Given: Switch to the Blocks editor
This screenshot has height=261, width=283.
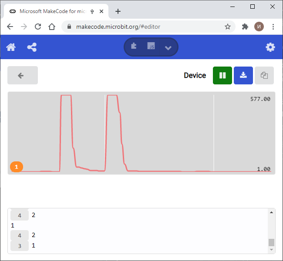Looking at the screenshot, I should 134,46.
